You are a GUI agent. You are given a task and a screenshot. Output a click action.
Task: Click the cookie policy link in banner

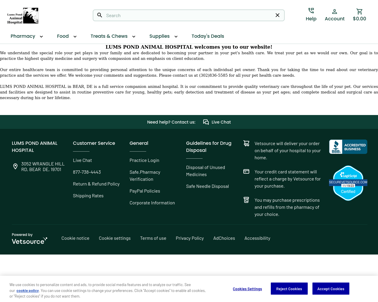[27, 290]
